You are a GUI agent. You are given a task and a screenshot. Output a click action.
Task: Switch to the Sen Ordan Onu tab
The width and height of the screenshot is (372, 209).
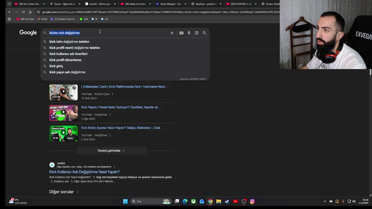click(x=29, y=4)
